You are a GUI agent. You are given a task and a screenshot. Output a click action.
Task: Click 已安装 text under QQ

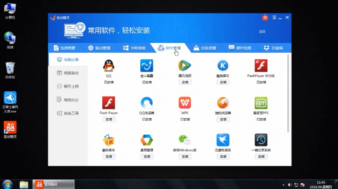[109, 82]
